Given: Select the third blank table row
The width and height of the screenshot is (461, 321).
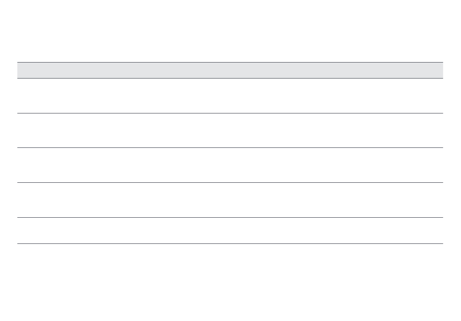Looking at the screenshot, I should (230, 165).
